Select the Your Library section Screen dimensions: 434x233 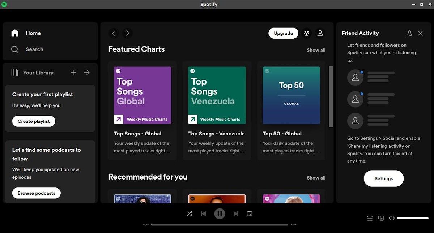(x=38, y=72)
